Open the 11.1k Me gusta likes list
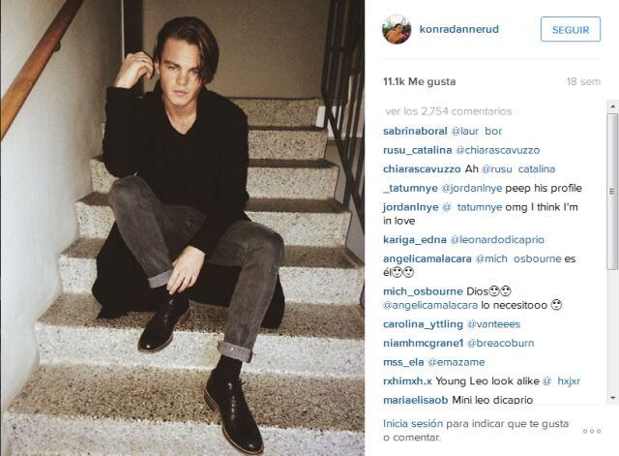Viewport: 619px width, 456px height. click(419, 81)
